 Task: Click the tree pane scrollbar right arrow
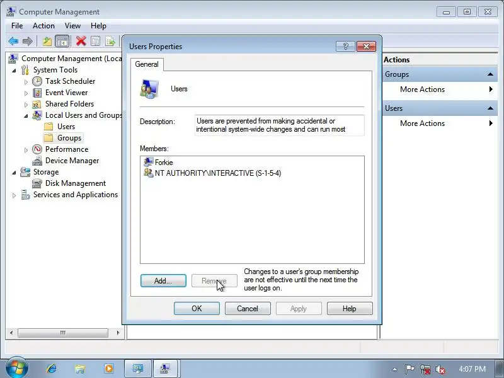point(118,333)
